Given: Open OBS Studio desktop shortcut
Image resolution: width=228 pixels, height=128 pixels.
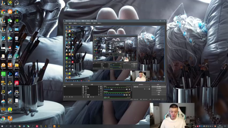Looking at the screenshot, I should [17, 3].
